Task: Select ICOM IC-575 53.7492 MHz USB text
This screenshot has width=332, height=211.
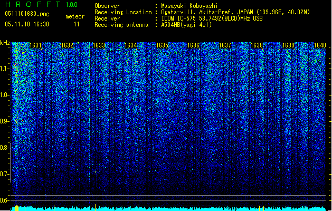Action: (212, 18)
